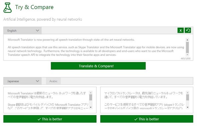This screenshot has height=126, width=197.
Task: Click the English source text area
Action: coord(96,47)
